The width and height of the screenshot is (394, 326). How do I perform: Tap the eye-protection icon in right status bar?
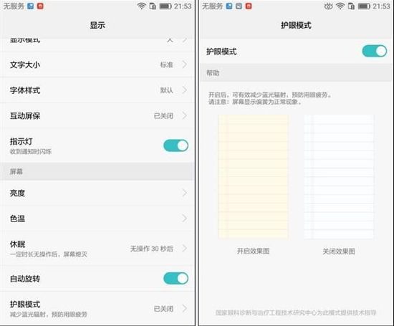(x=328, y=6)
